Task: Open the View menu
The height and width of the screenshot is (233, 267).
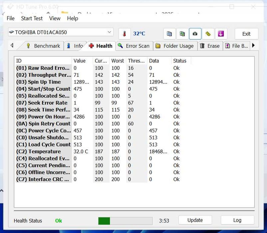Action: pyautogui.click(x=55, y=18)
